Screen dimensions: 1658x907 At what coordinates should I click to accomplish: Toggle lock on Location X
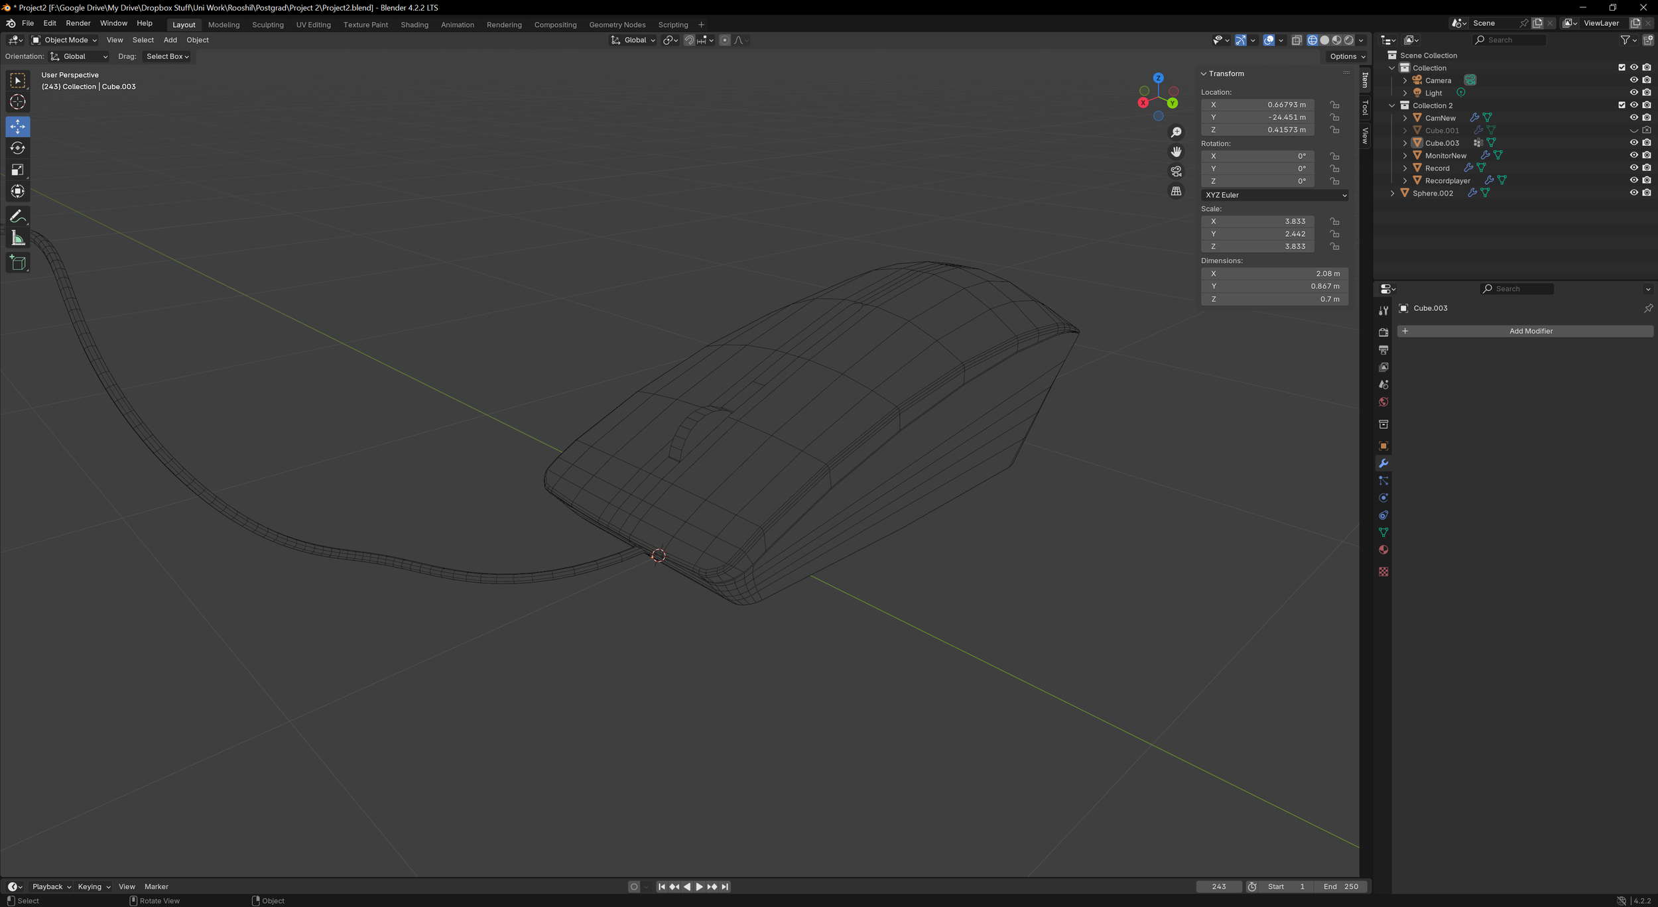pyautogui.click(x=1334, y=105)
